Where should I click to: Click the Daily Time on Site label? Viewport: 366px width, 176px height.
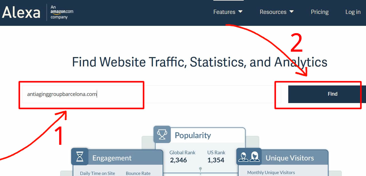[x=97, y=173]
